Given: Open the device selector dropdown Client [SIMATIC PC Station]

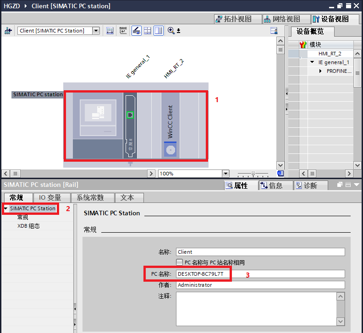Looking at the screenshot, I should point(96,31).
